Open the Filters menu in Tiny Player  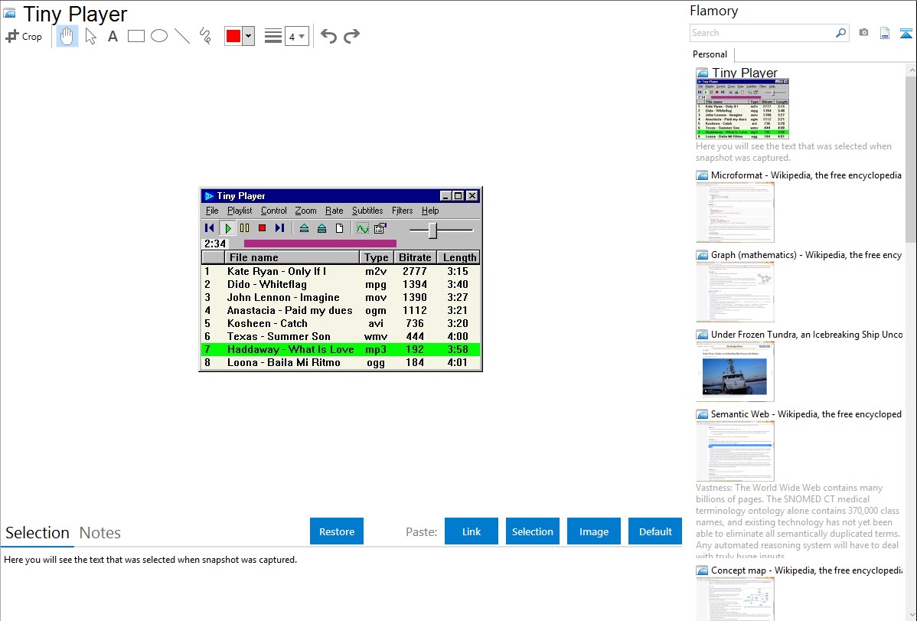tap(403, 211)
